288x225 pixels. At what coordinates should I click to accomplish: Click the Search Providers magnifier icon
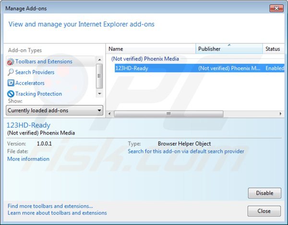pos(11,72)
